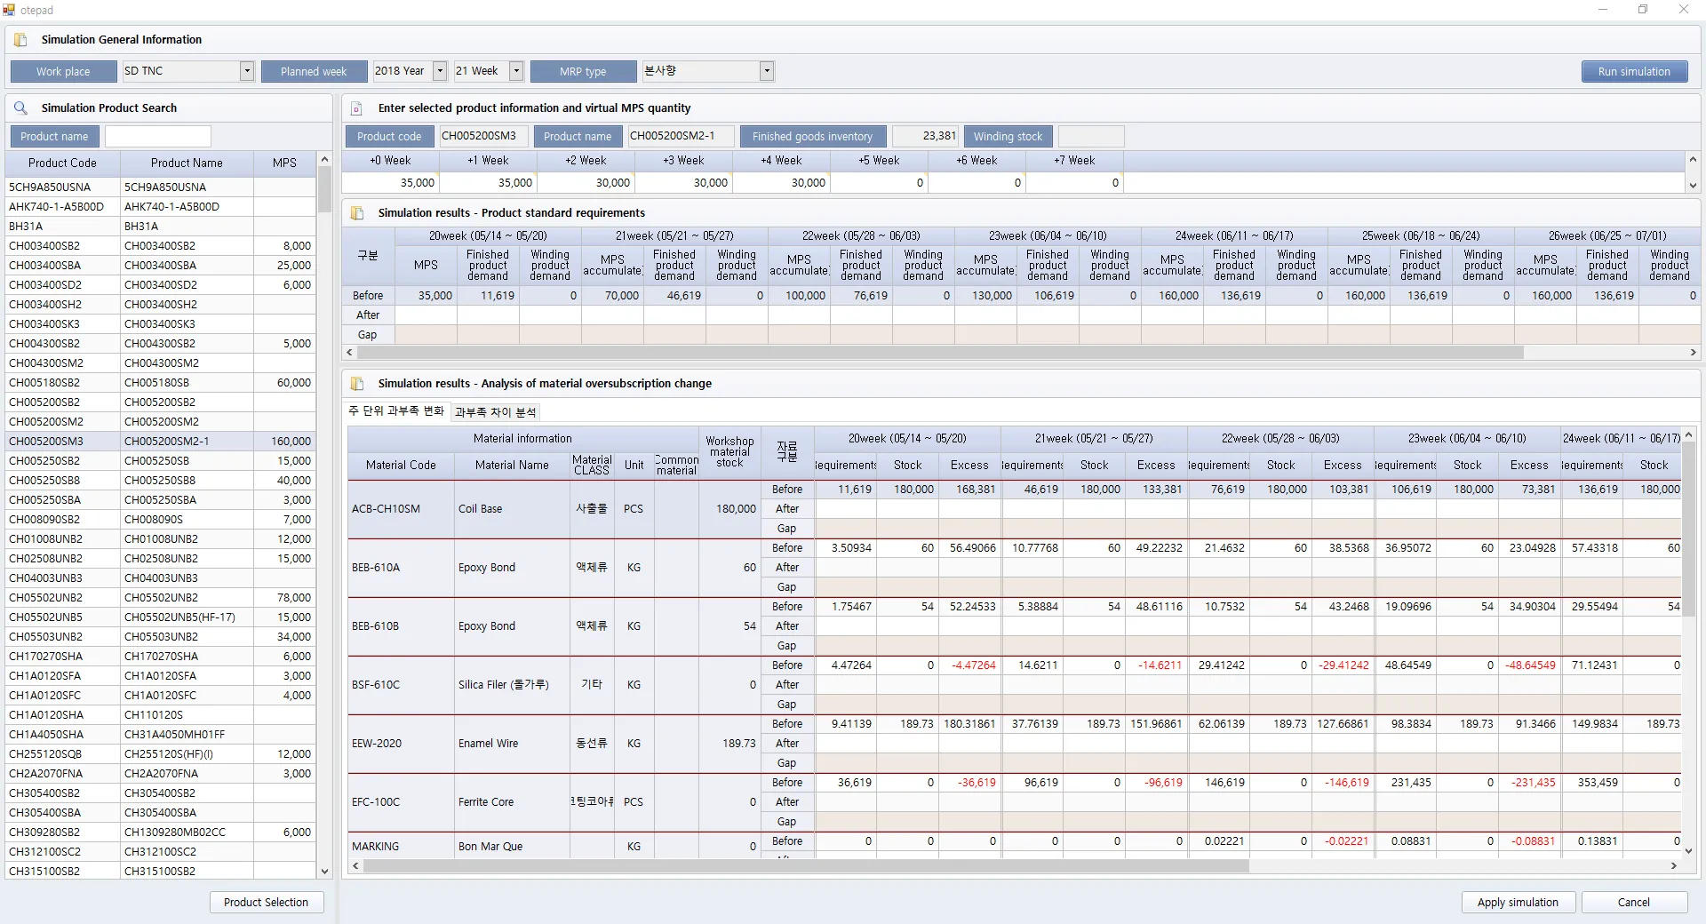Click the MPS weeks grid scroll up arrow
The width and height of the screenshot is (1706, 924).
tap(1693, 159)
